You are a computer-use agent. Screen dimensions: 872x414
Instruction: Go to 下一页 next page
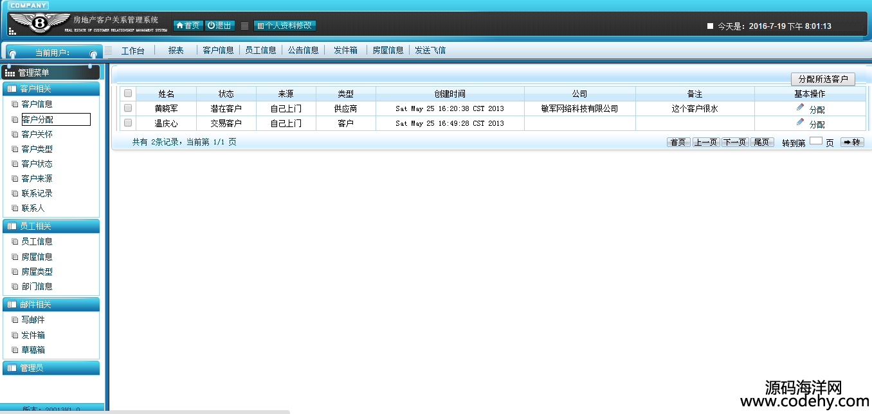point(734,142)
